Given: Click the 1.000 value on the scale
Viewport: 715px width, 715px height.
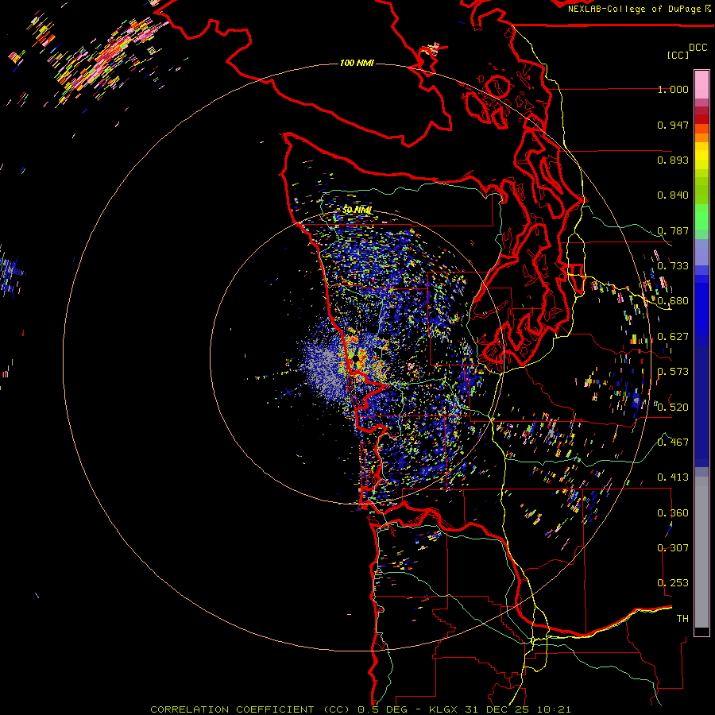Looking at the screenshot, I should tap(673, 89).
